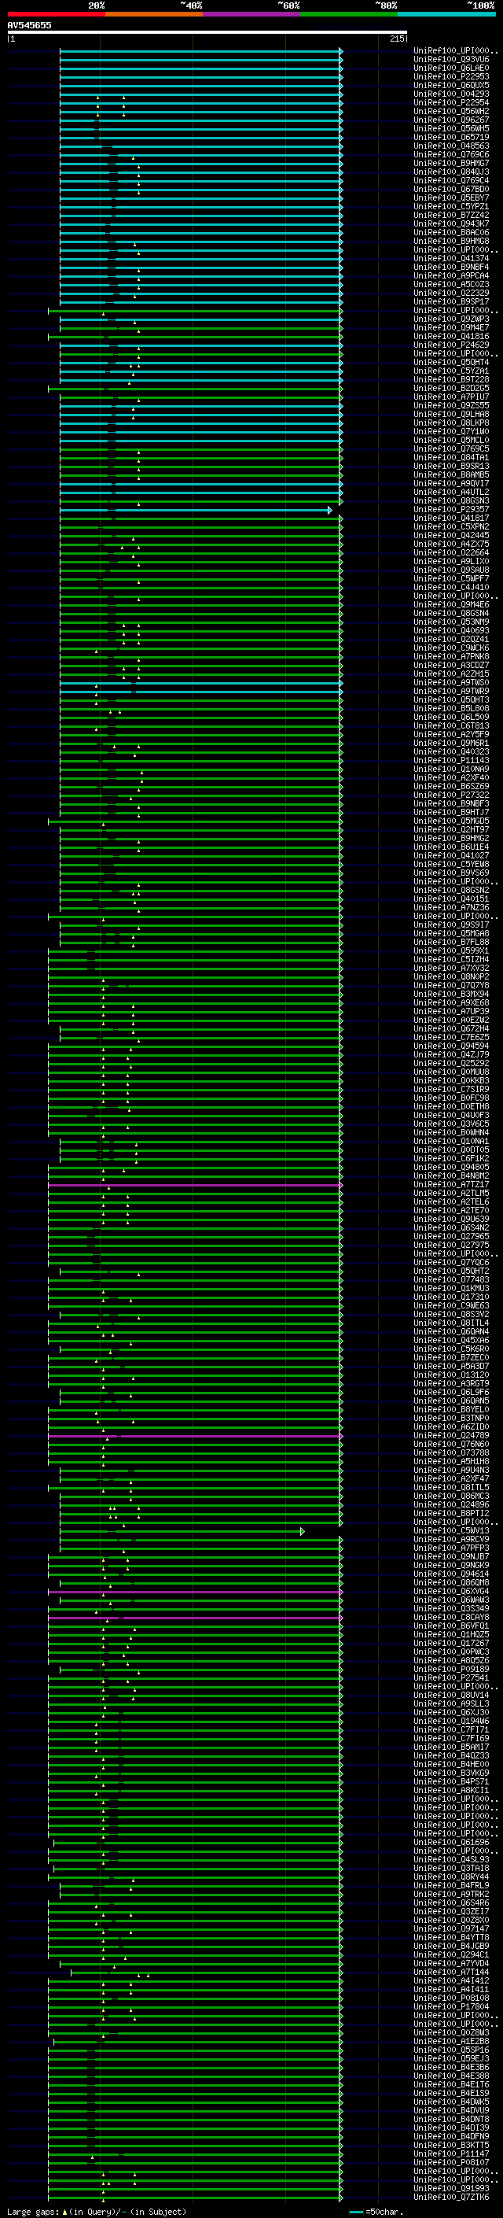Click the magenta alignment bar for Q24789
The image size is (503, 2218).
pos(195,1435)
